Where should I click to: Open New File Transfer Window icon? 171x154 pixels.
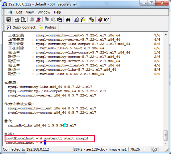pos(83,20)
